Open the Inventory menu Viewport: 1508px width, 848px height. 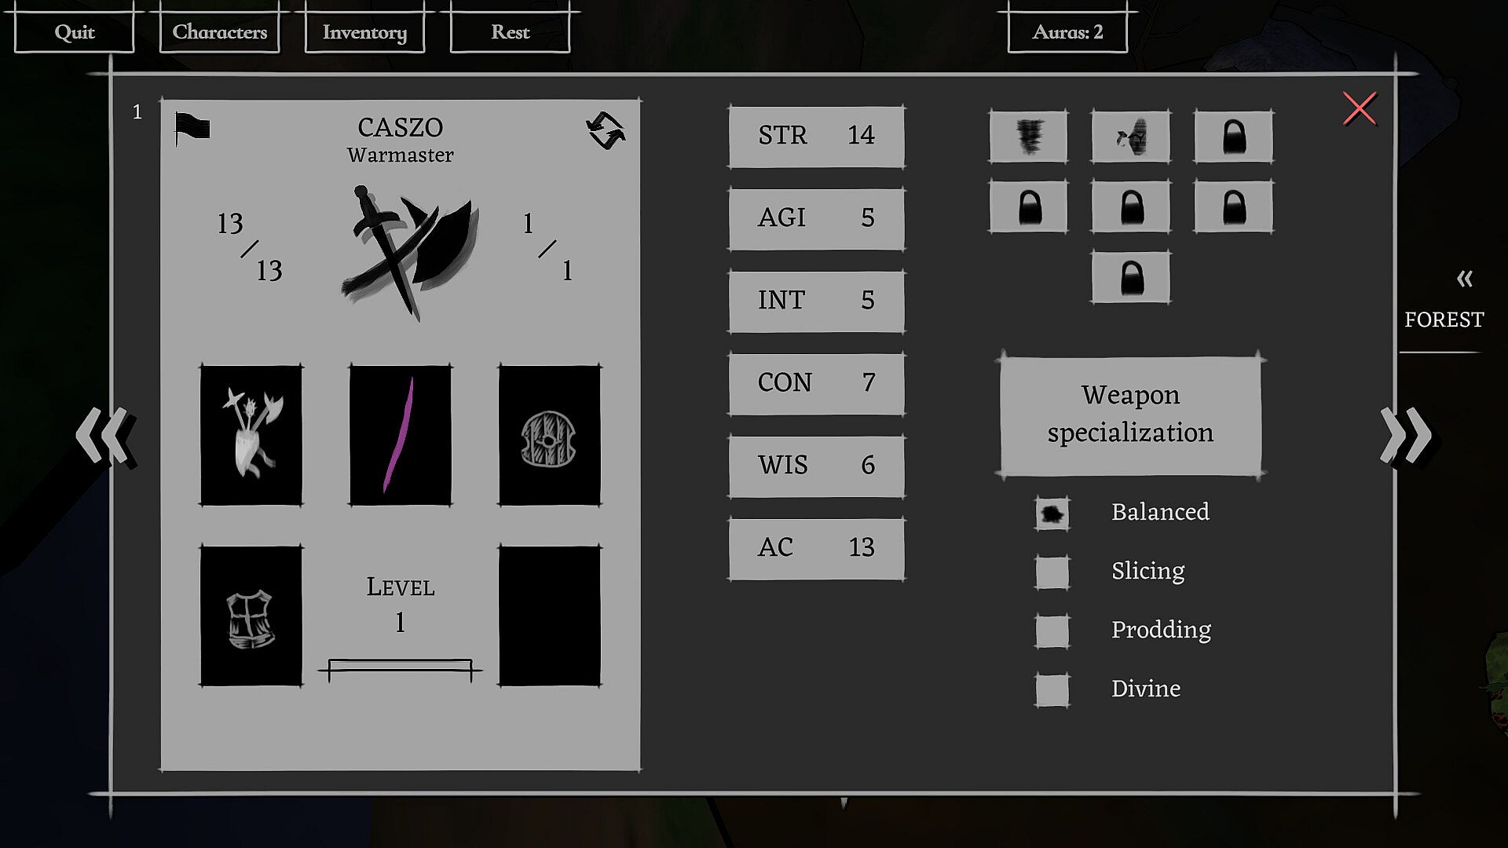click(364, 32)
